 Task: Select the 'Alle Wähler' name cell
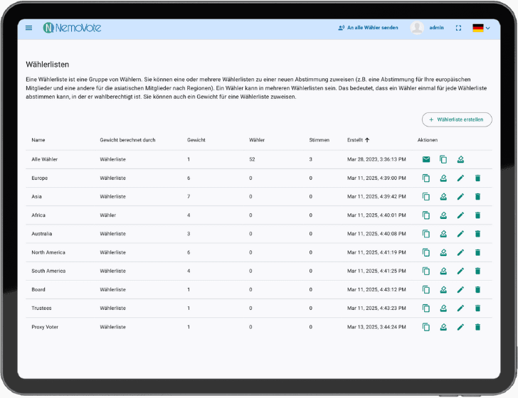point(45,159)
